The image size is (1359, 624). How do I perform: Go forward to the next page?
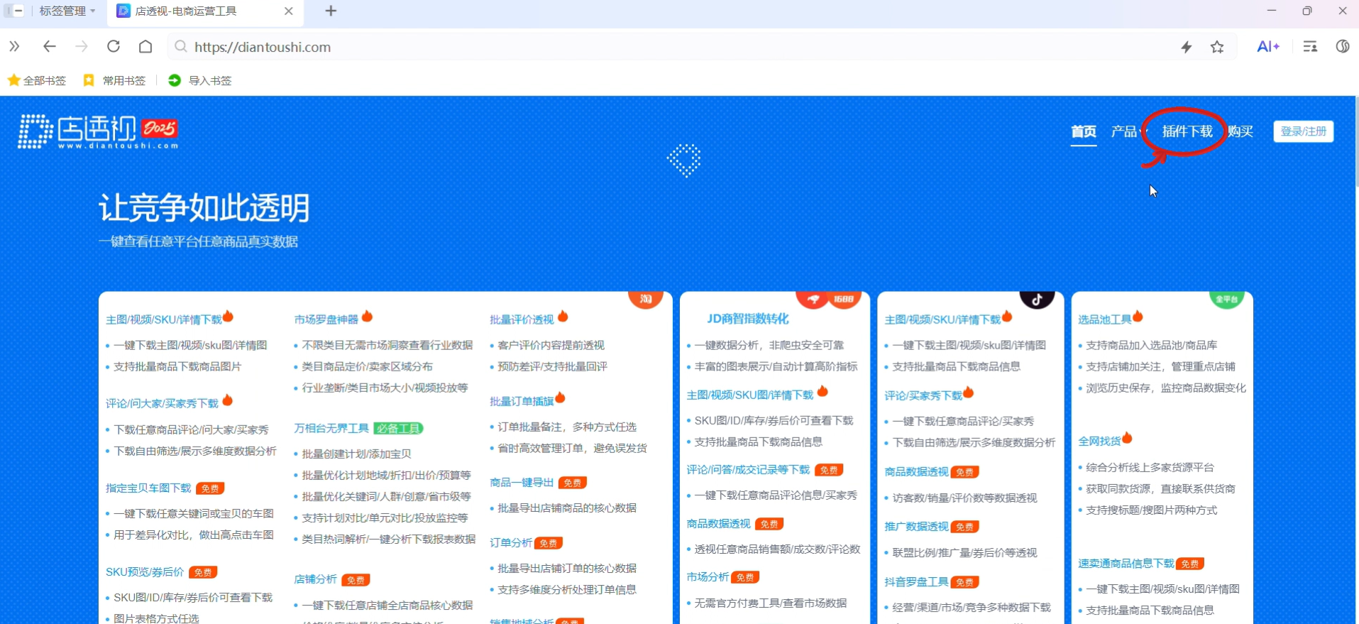point(82,47)
